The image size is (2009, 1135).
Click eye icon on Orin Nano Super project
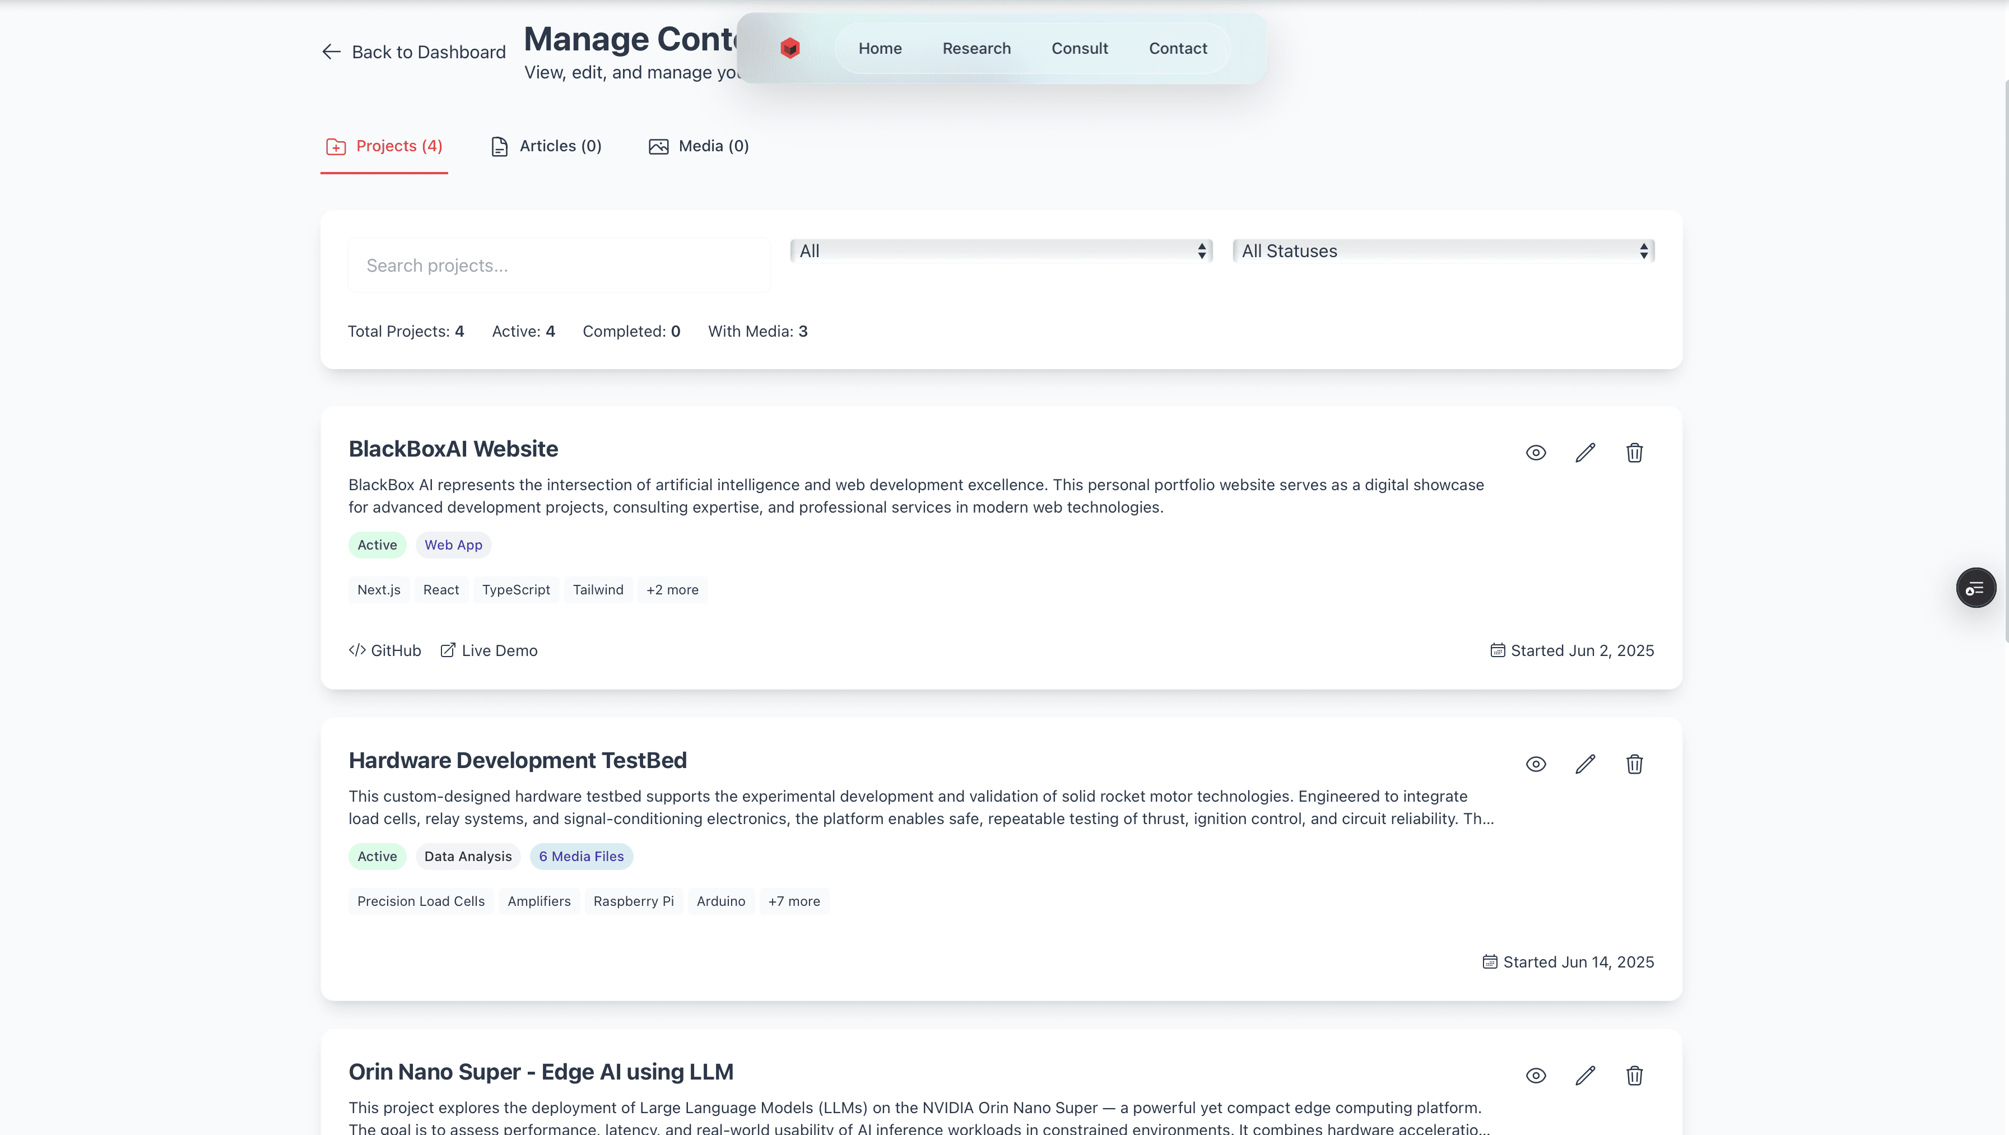[x=1535, y=1075]
